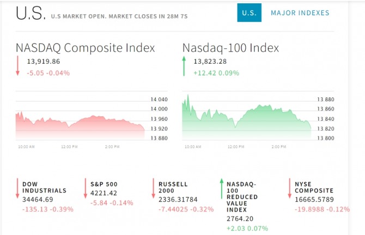Click the red arrow next to S&P 500
The image size is (365, 235).
click(x=86, y=188)
